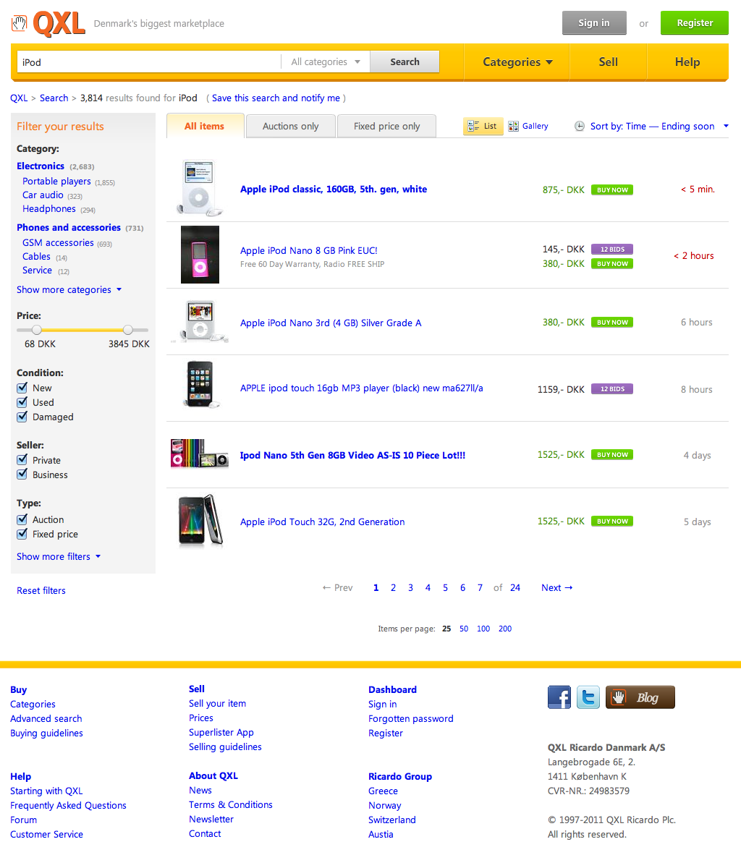Screen dimensions: 741x868
Task: Open the All categories dropdown in search bar
Action: [326, 62]
